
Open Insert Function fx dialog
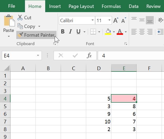click(x=89, y=55)
